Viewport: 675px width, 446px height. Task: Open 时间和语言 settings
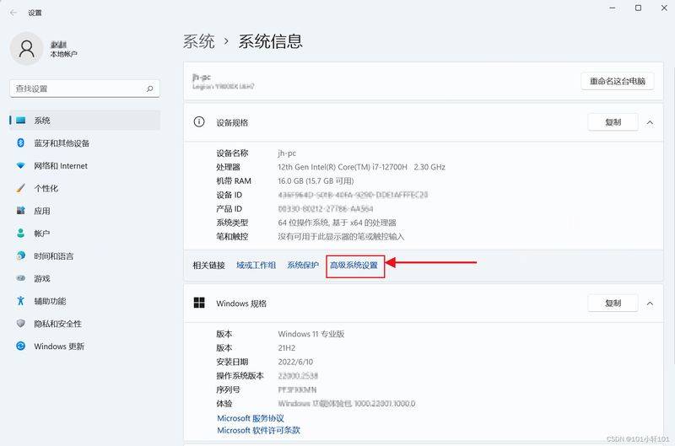click(x=85, y=256)
